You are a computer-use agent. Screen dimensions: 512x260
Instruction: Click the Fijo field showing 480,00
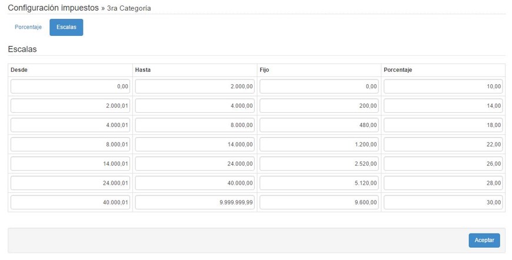point(319,125)
